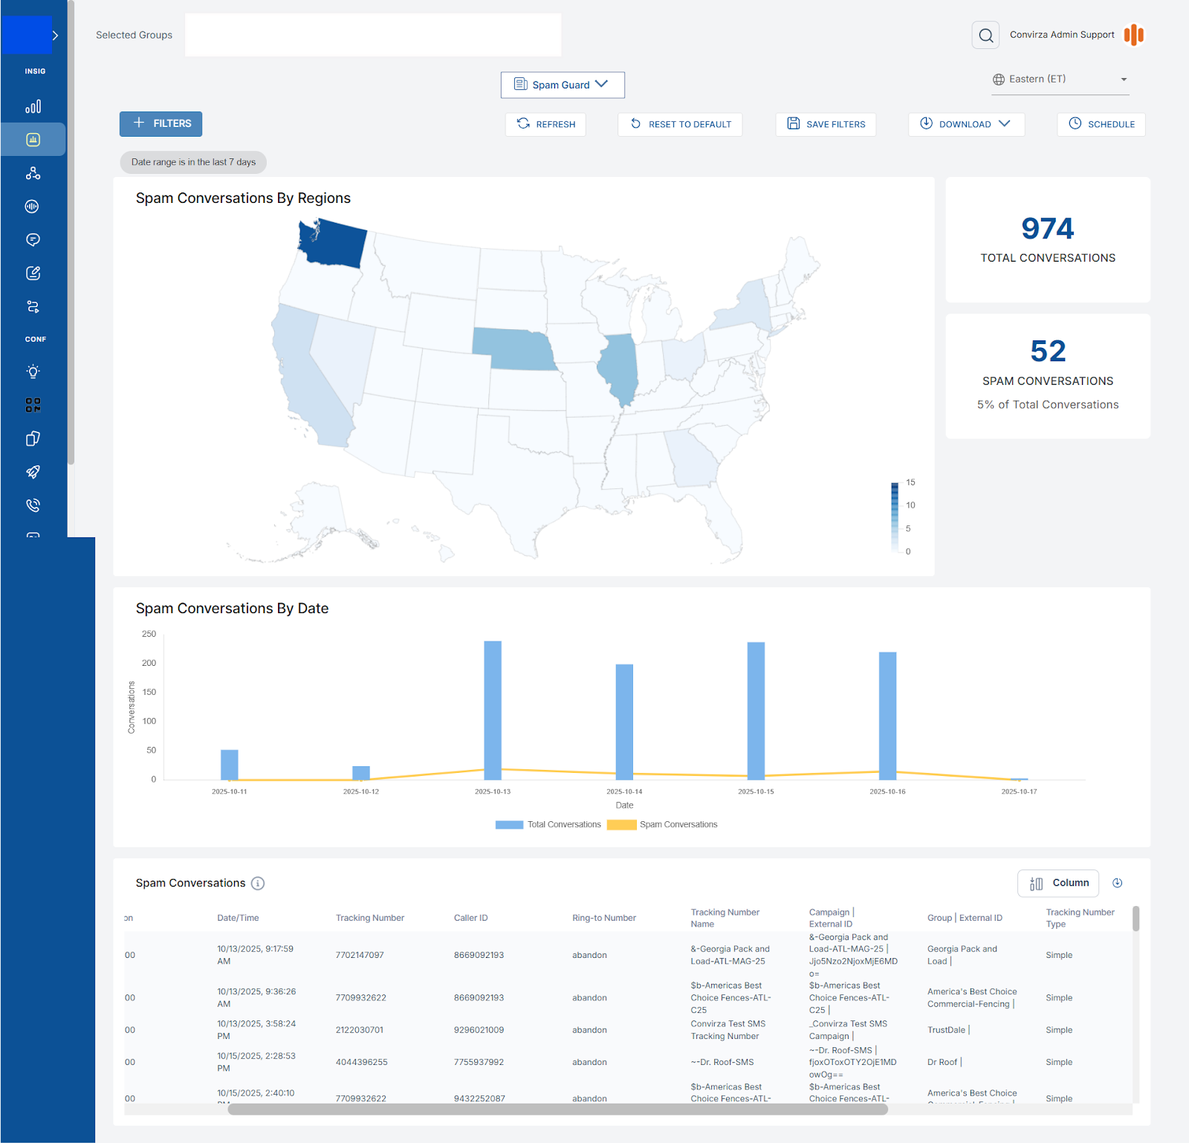This screenshot has width=1189, height=1143.
Task: Open the audio waveform sidebar icon
Action: 33,207
